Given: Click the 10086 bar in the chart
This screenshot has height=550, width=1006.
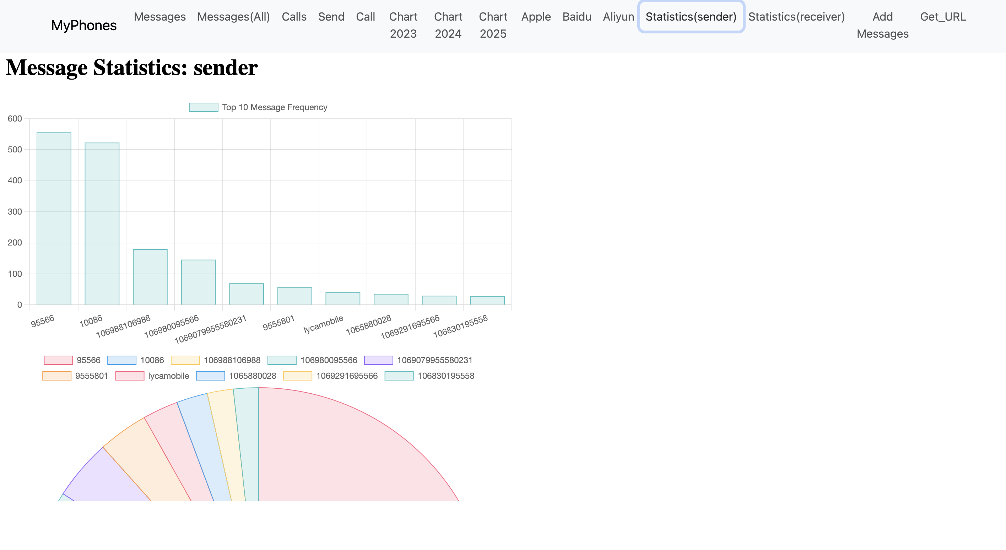Looking at the screenshot, I should tap(102, 223).
